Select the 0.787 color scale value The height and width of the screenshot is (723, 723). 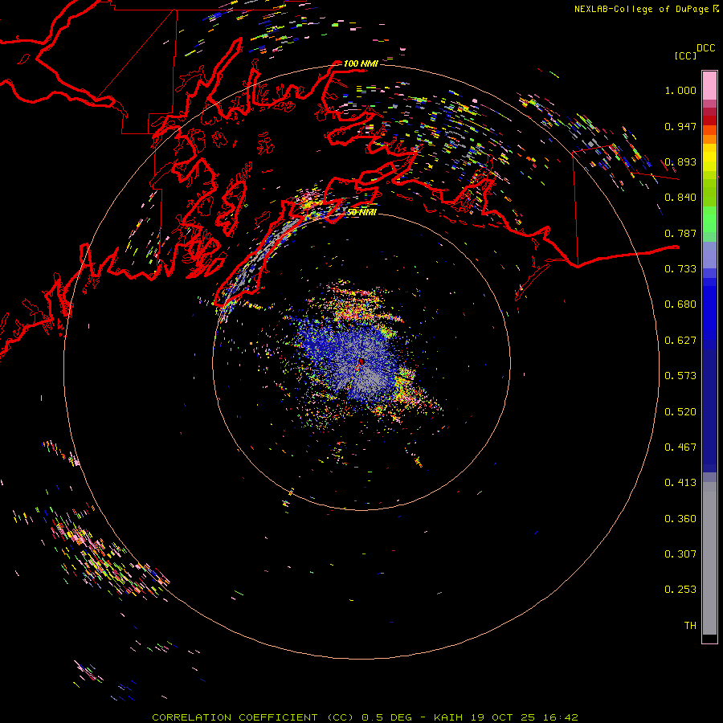coord(680,233)
